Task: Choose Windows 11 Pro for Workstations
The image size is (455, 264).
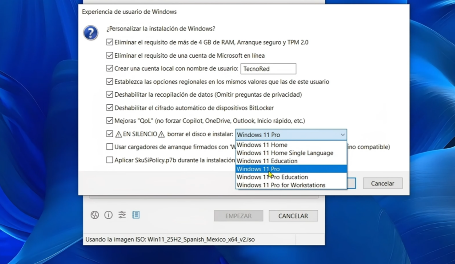Action: (291, 185)
